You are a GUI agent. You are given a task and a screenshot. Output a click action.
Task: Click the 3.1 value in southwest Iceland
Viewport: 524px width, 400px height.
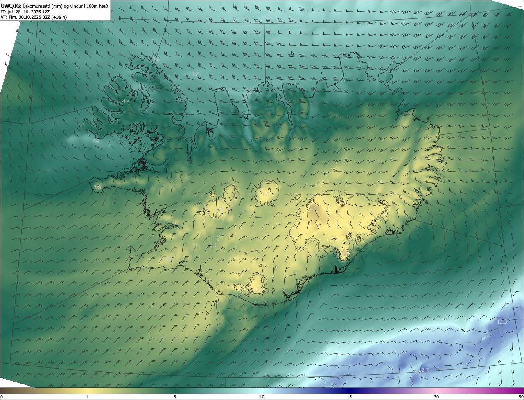213,245
